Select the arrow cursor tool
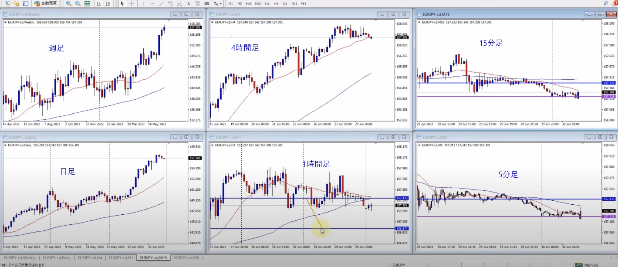The image size is (618, 267). (x=122, y=3)
